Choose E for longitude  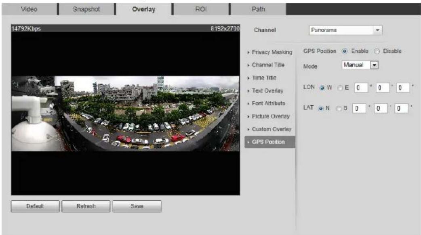tap(340, 88)
